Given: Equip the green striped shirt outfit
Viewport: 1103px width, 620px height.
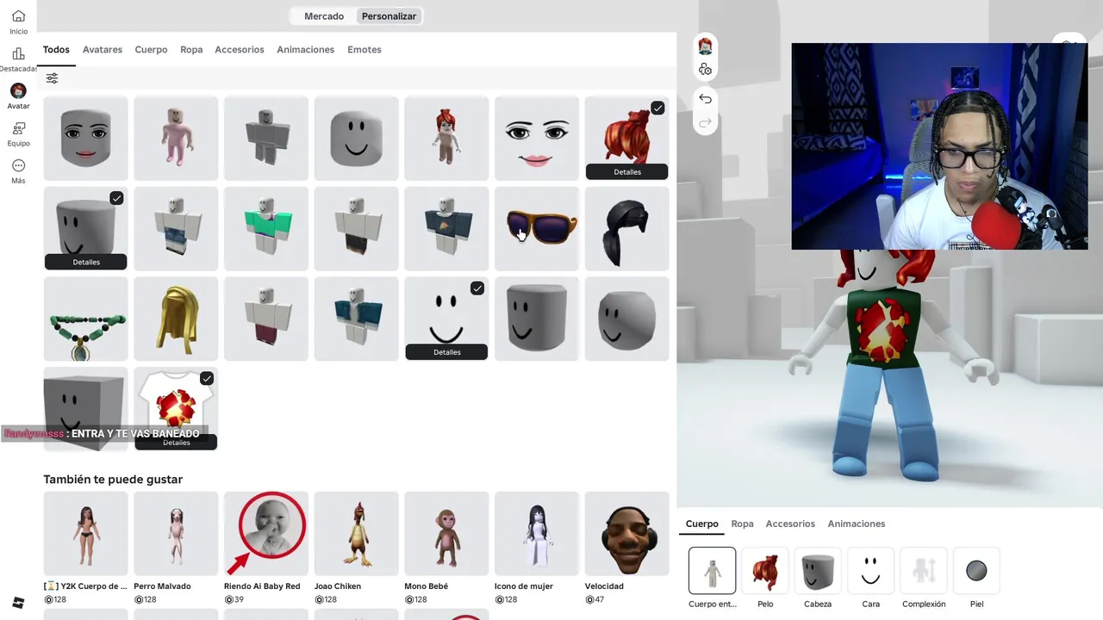Looking at the screenshot, I should (266, 229).
